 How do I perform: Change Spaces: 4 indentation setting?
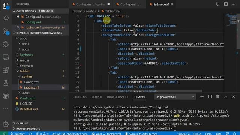183,133
